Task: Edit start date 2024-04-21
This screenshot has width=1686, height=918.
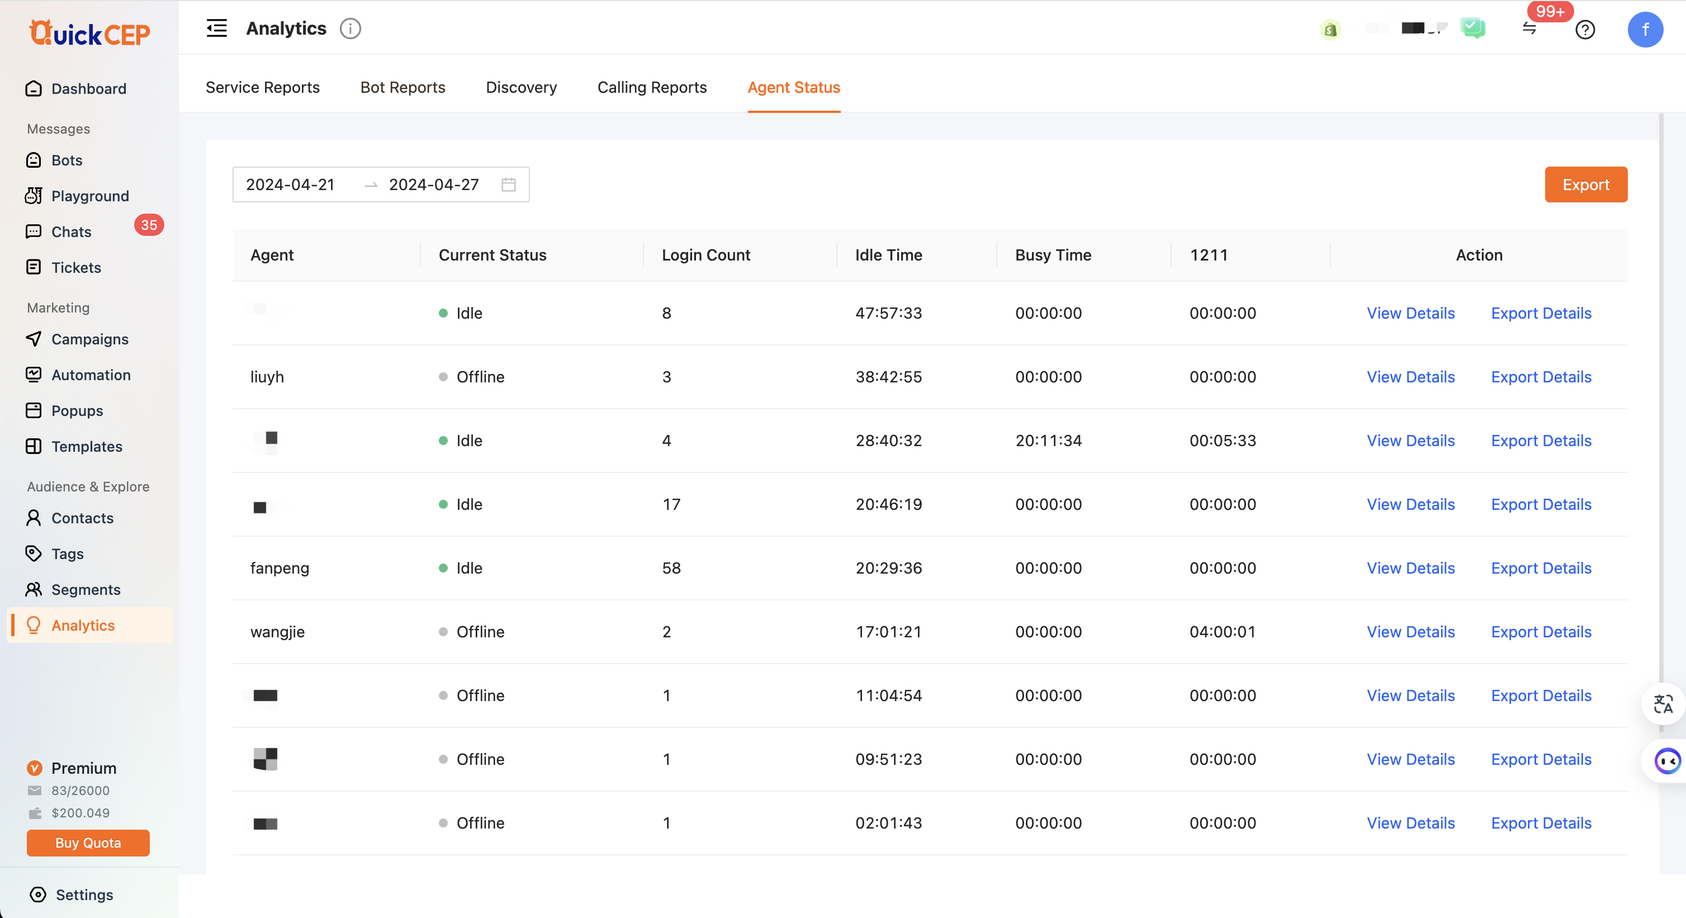Action: click(290, 184)
